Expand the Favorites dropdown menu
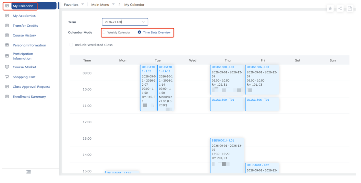361x183 pixels. [x=74, y=4]
